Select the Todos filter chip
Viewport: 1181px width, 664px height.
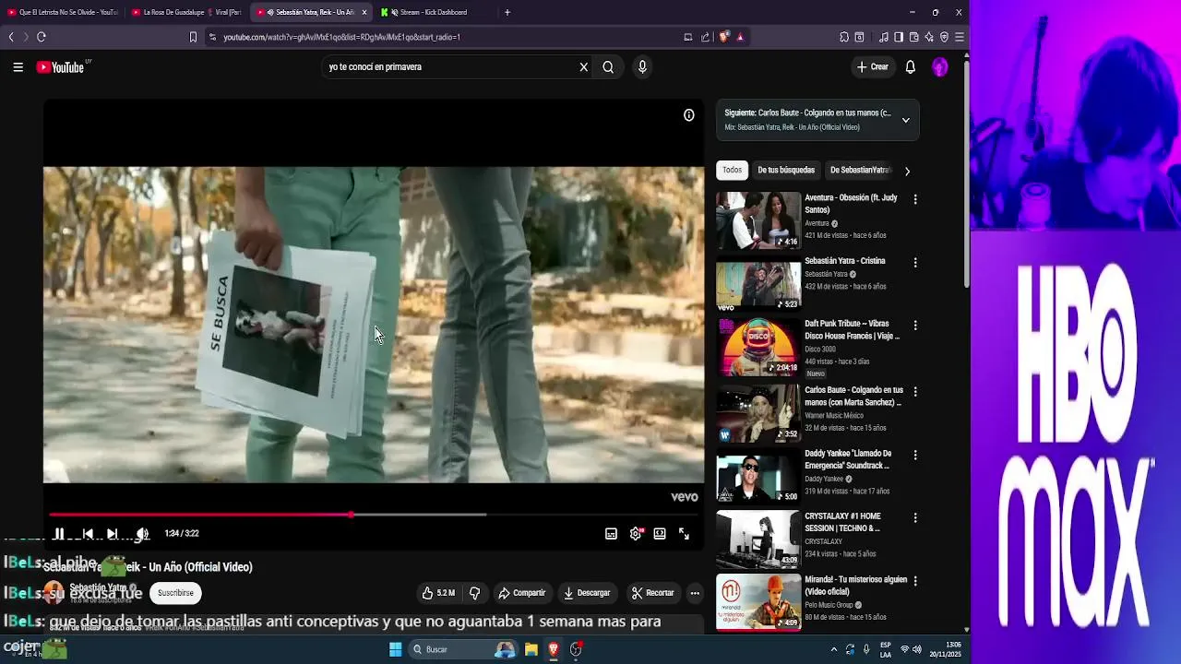pyautogui.click(x=732, y=171)
